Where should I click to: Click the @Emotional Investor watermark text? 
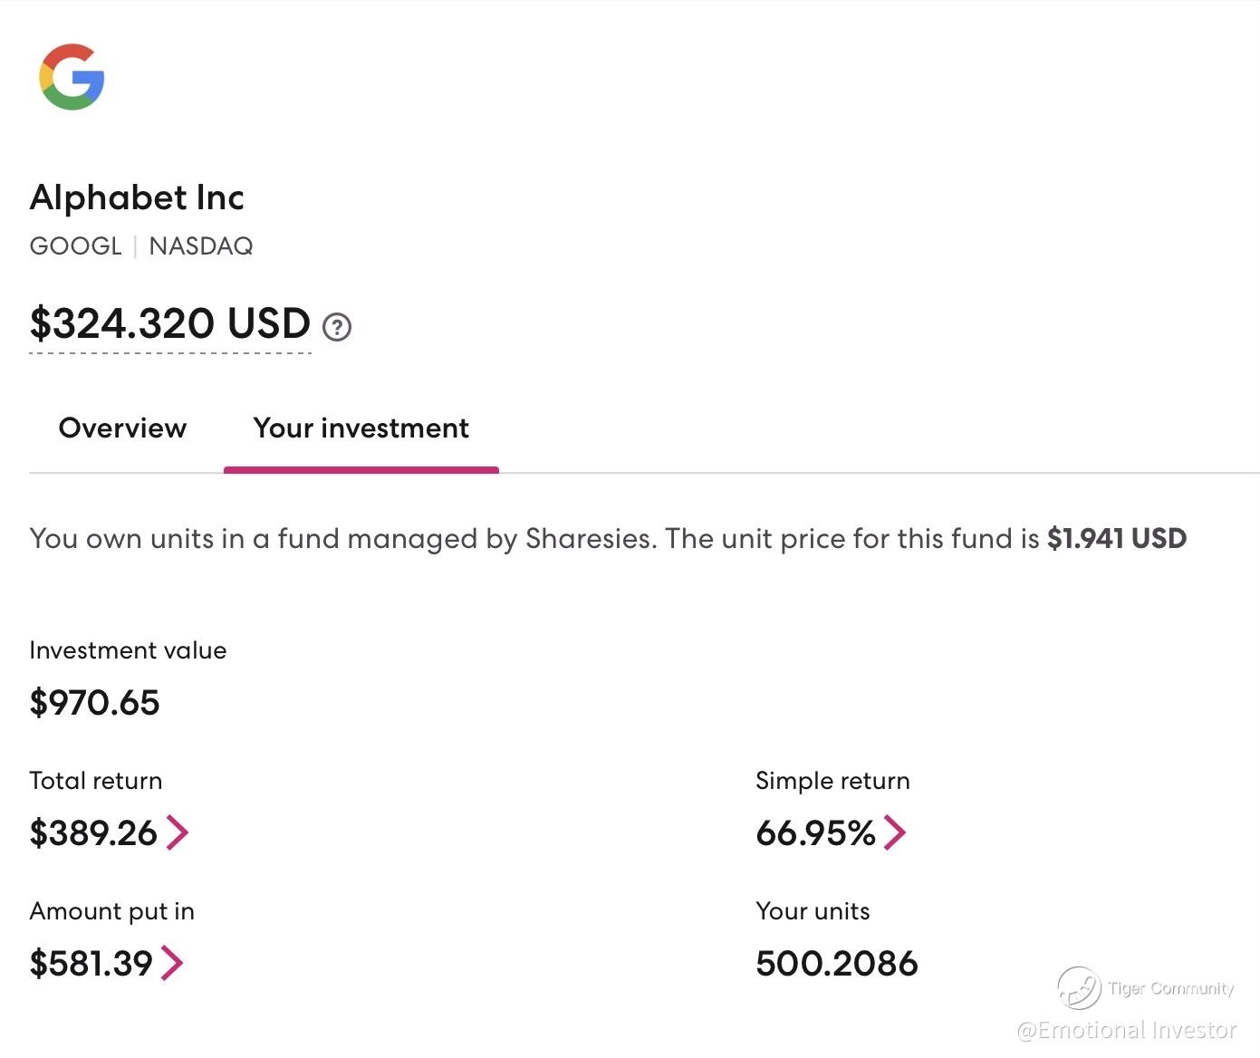tap(1126, 1031)
